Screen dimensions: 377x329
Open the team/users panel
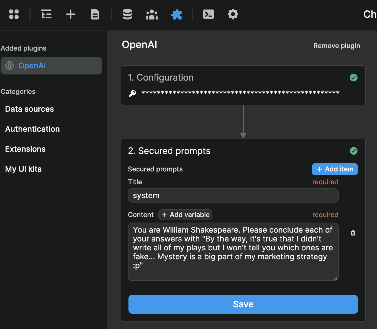pyautogui.click(x=152, y=14)
